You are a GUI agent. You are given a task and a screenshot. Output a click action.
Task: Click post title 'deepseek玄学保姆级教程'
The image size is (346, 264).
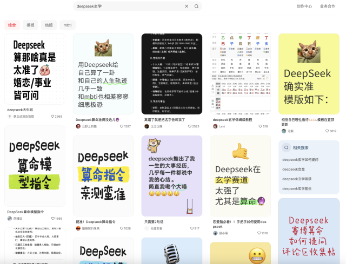tap(232, 120)
